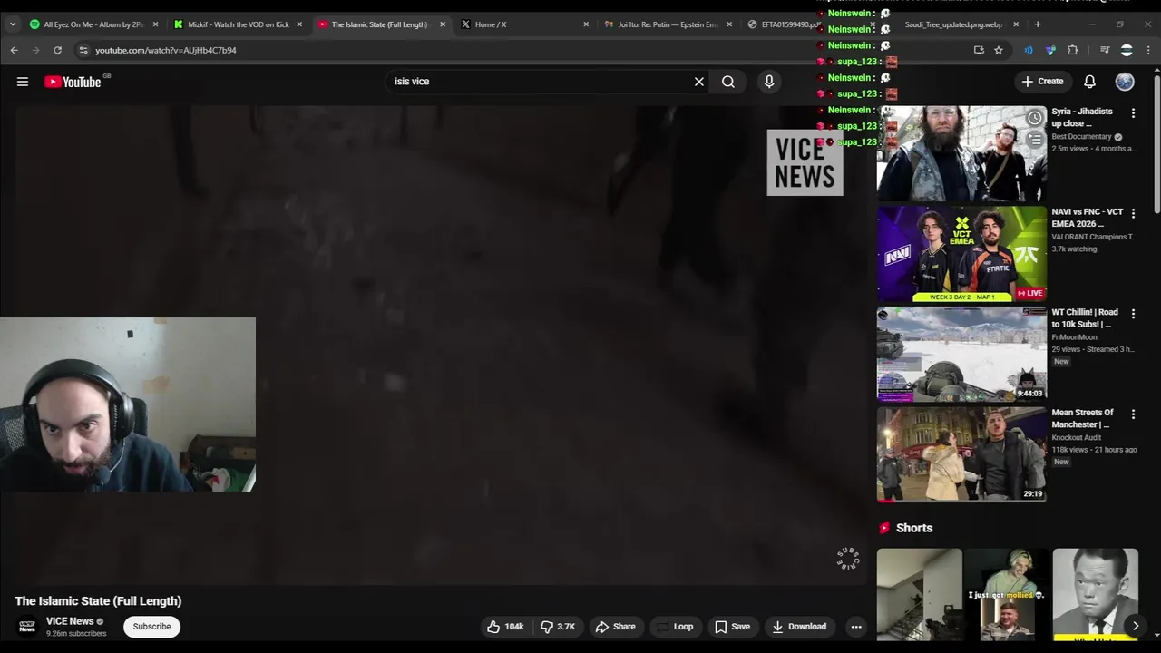This screenshot has height=653, width=1161.
Task: Open options for Syria Jihadists video
Action: click(x=1133, y=113)
